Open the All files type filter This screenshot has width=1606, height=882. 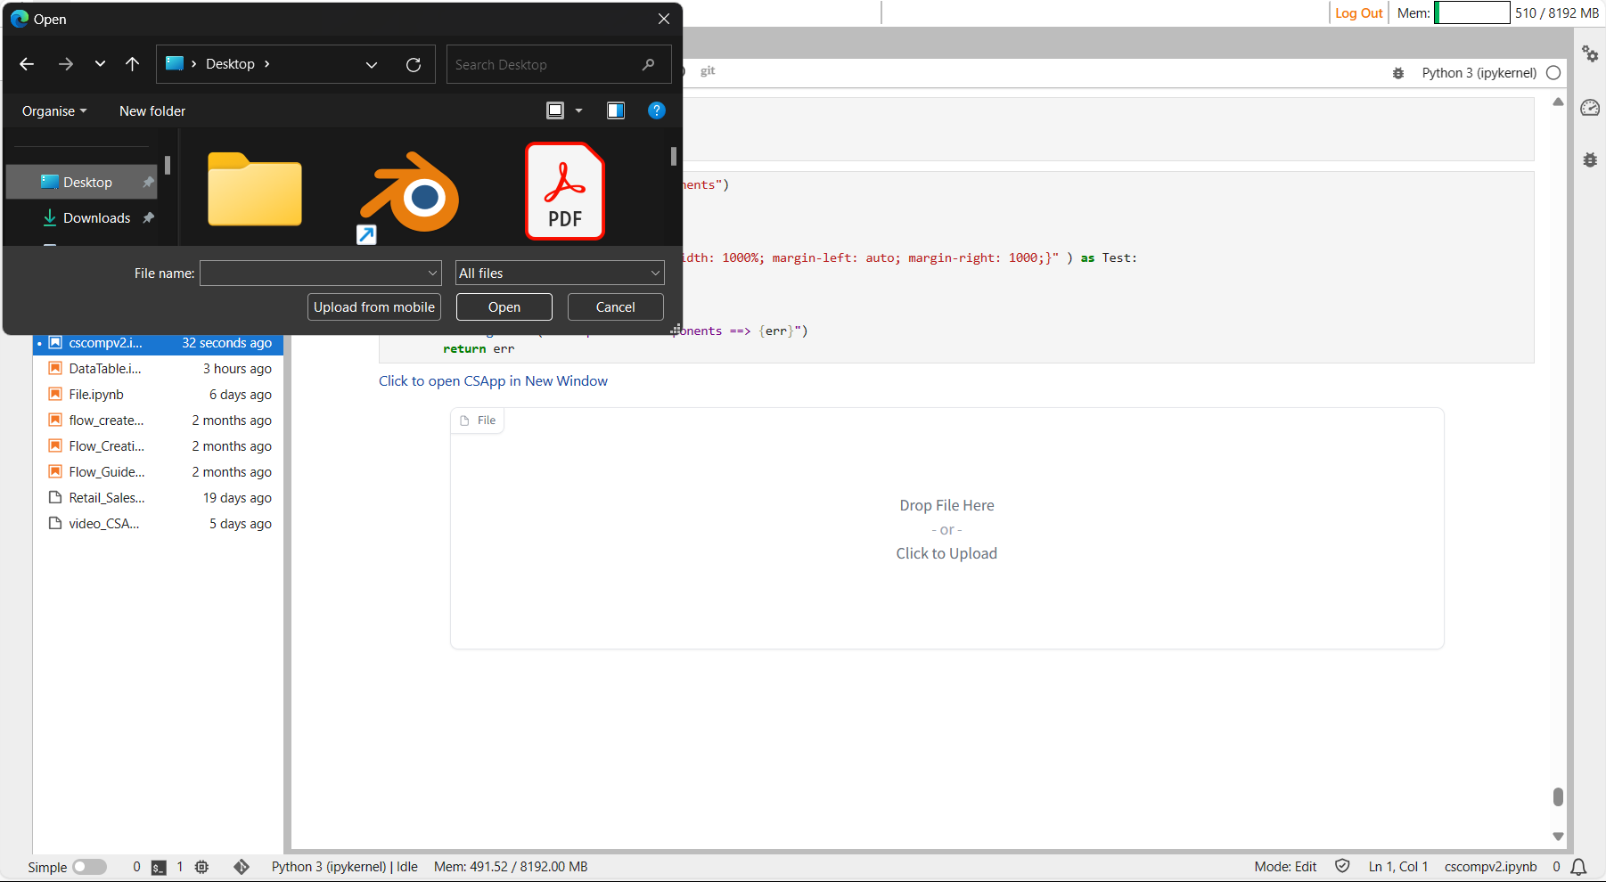pyautogui.click(x=560, y=273)
